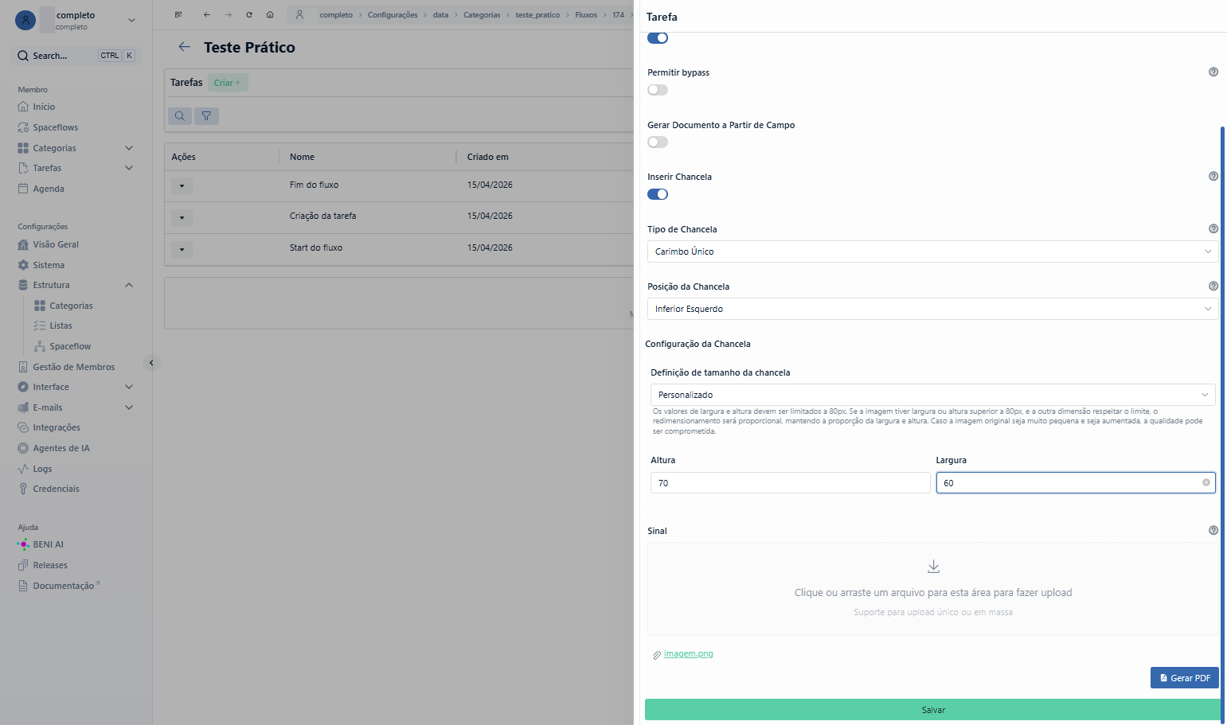The width and height of the screenshot is (1227, 725).
Task: Clear the Largura field with the x icon
Action: 1206,482
